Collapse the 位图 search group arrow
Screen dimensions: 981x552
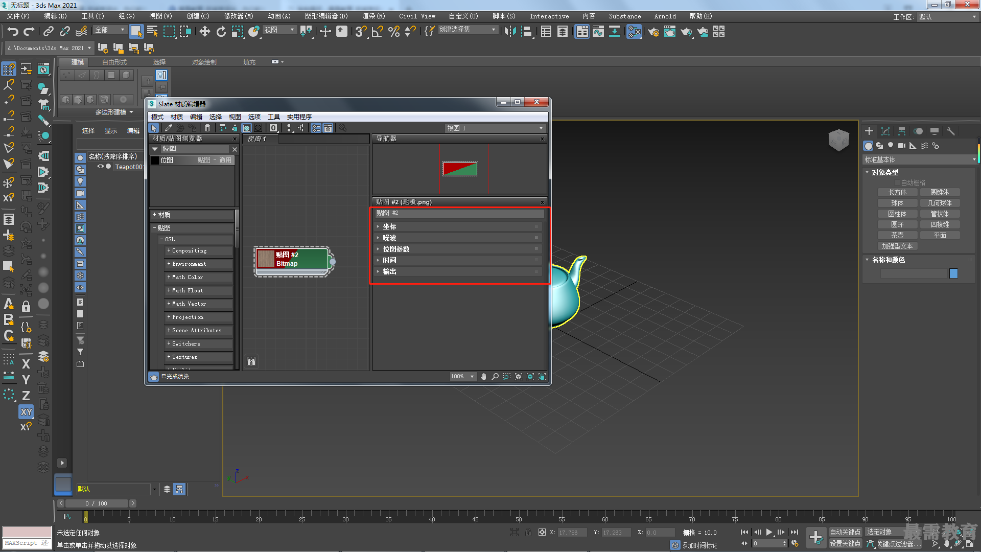(x=155, y=149)
